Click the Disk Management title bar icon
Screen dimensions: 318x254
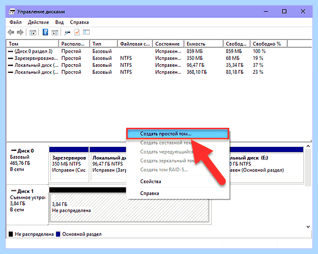coord(12,12)
